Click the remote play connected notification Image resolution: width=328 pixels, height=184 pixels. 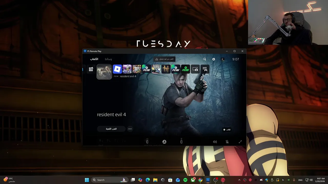coord(164,59)
